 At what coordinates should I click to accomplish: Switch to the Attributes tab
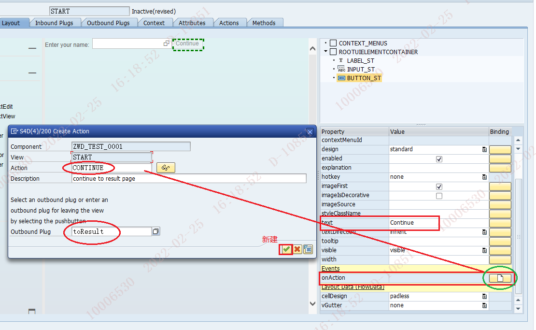(192, 23)
